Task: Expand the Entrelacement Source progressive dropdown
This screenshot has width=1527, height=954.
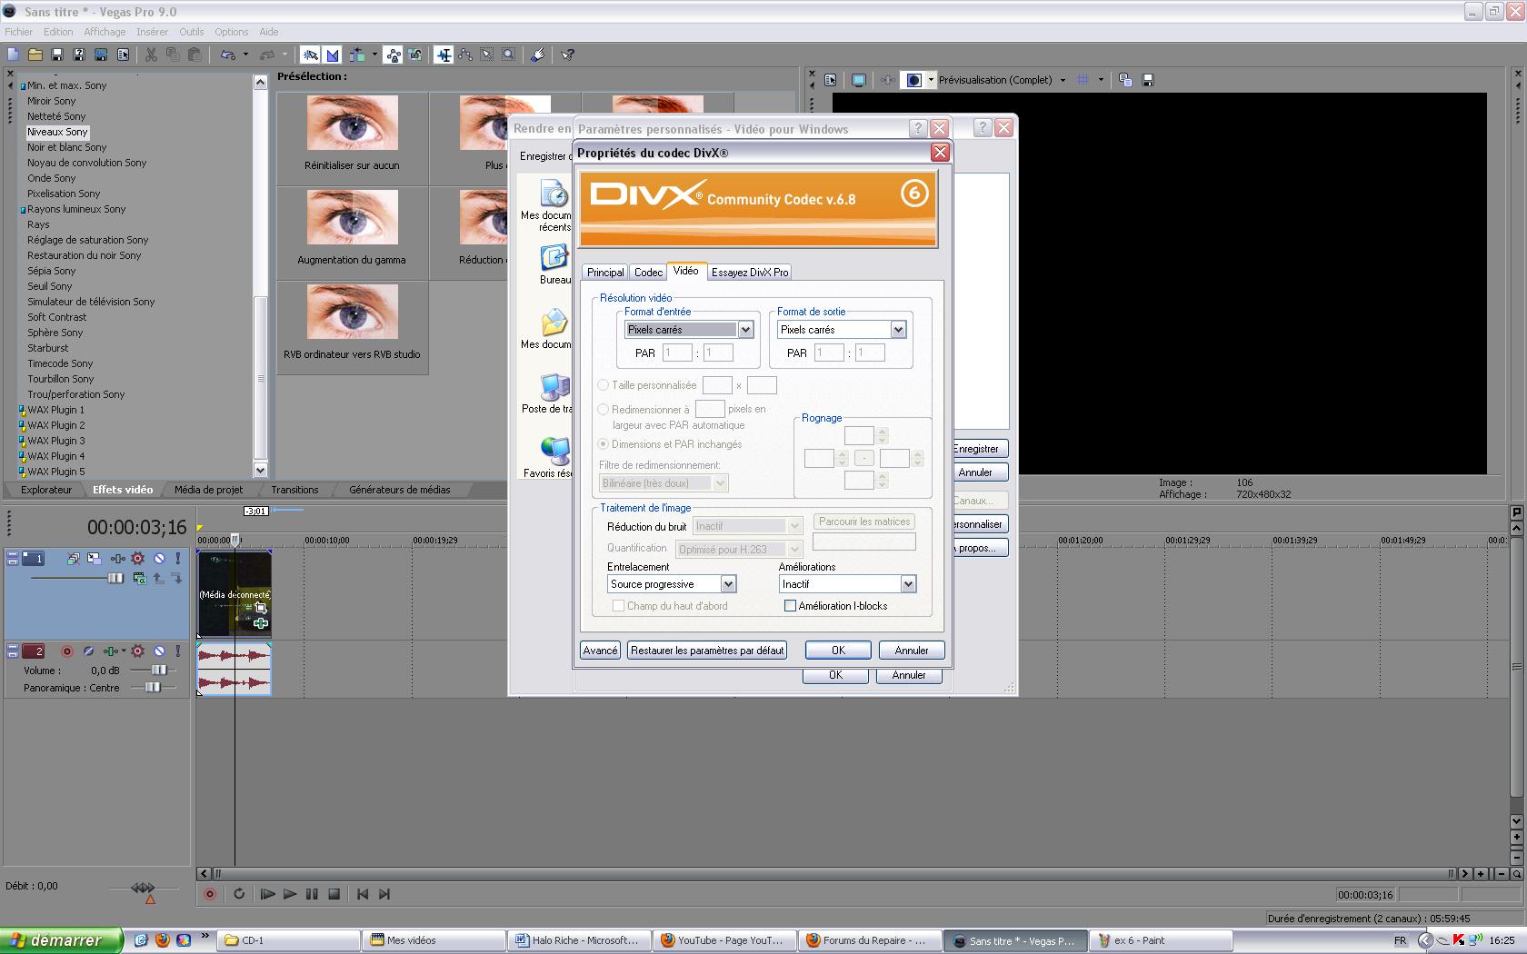Action: coord(728,584)
